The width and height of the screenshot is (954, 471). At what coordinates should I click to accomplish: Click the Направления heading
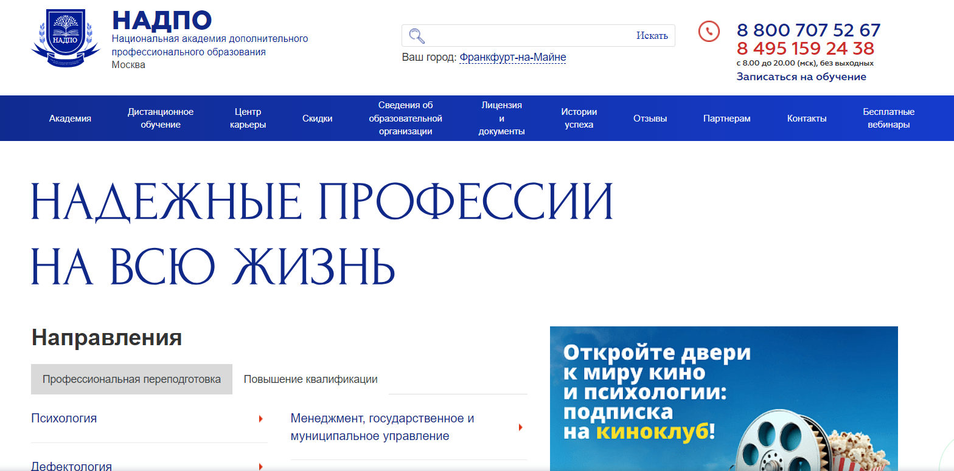(x=106, y=337)
